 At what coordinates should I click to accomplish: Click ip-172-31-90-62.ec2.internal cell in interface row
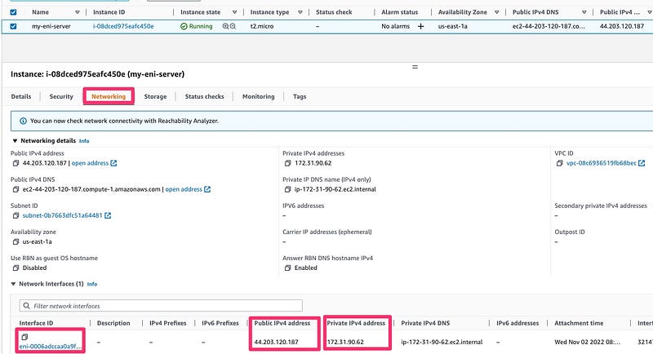pyautogui.click(x=442, y=342)
